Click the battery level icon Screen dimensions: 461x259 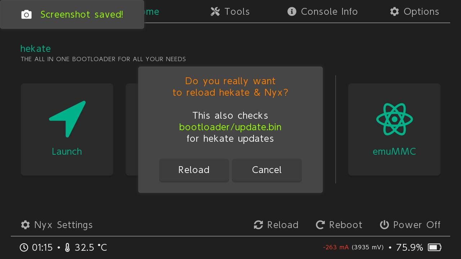[x=434, y=247]
